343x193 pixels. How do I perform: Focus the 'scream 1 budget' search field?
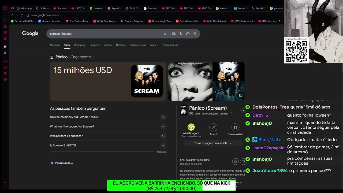pyautogui.click(x=106, y=34)
